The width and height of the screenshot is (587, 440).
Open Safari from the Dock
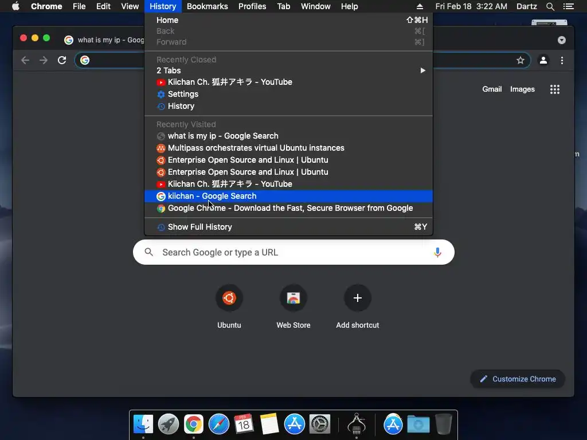tap(219, 425)
